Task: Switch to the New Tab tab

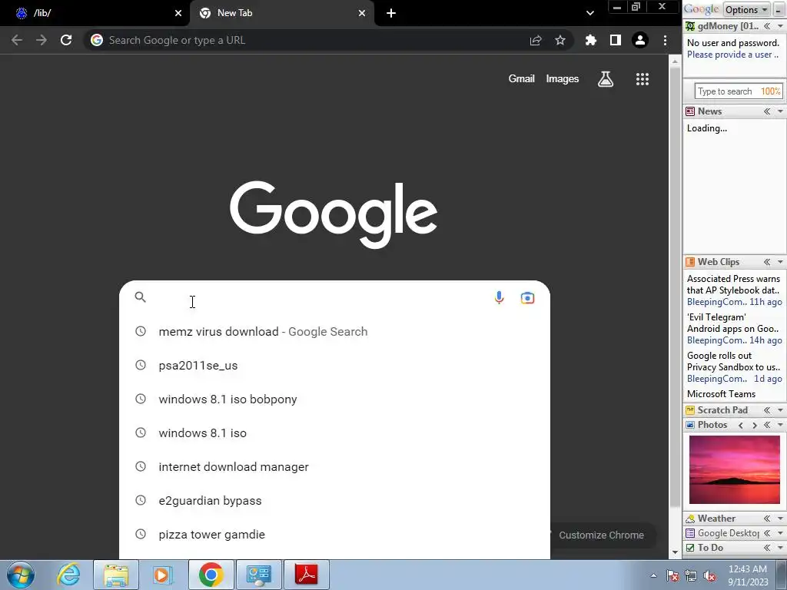Action: [x=281, y=13]
